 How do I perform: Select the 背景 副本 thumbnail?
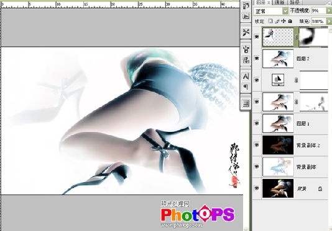click(x=278, y=167)
